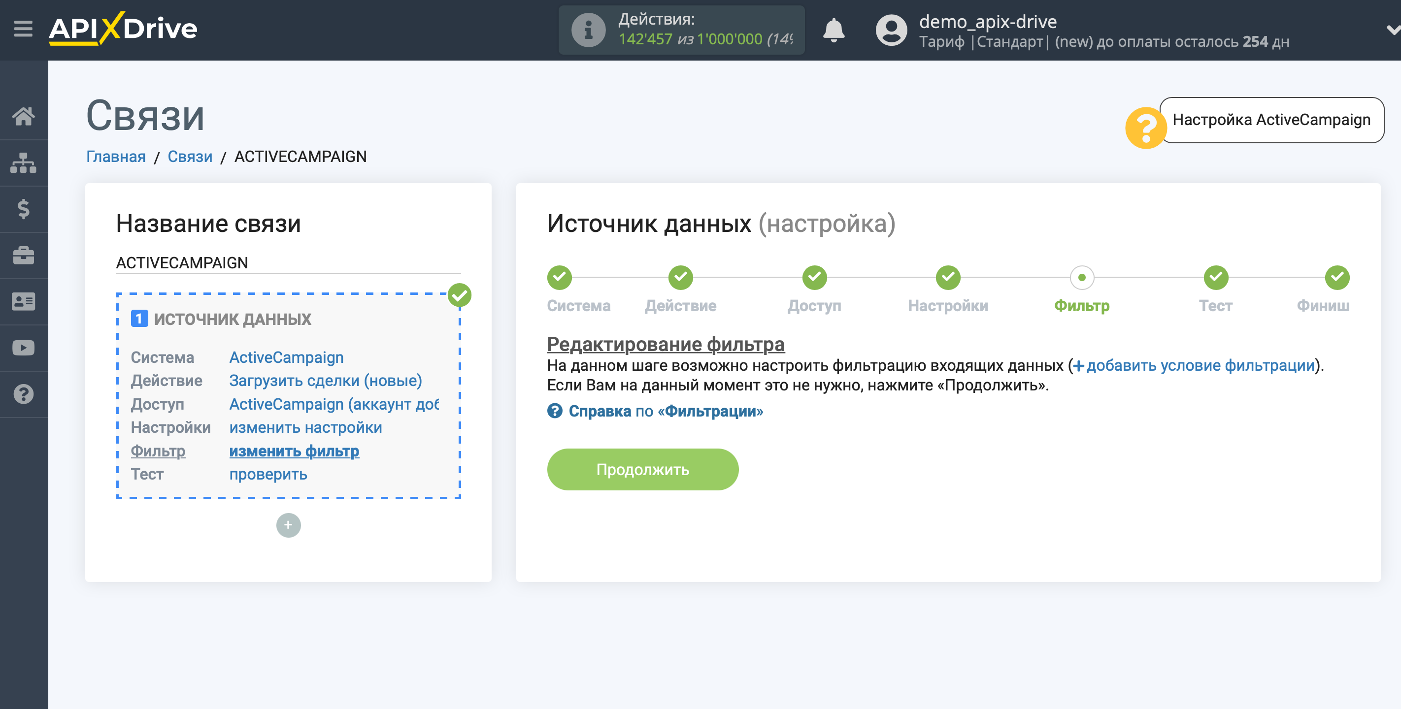This screenshot has height=709, width=1401.
Task: Click green check on data source block
Action: click(460, 295)
